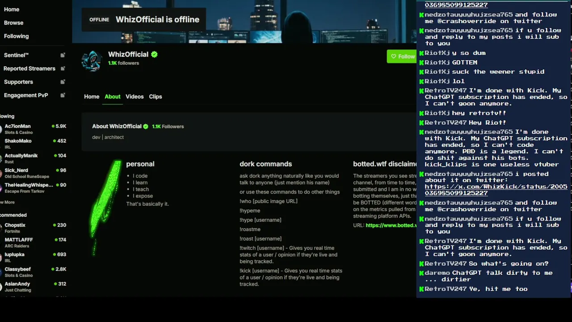Open ShakoMako channel in the sidebar
Screen dimensions: 572x322
[x=34, y=144]
